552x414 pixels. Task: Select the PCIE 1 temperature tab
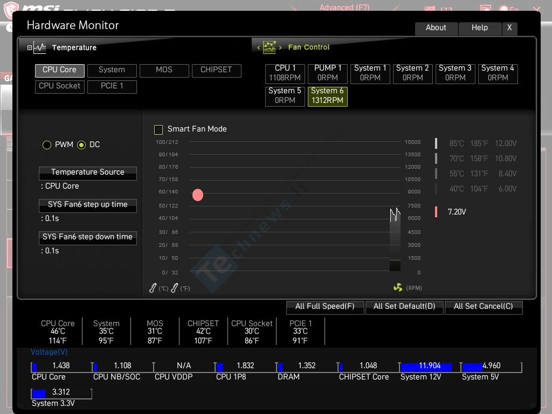[112, 87]
